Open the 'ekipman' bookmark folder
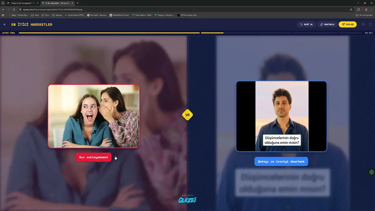The image size is (375, 211). click(57, 15)
